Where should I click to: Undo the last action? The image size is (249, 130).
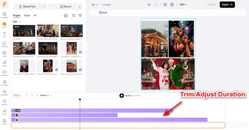tap(149, 4)
